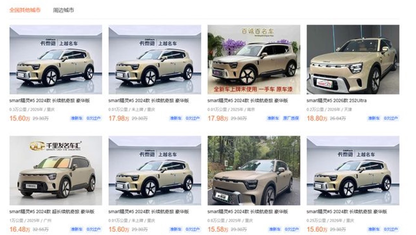Click the 18.80万 price on the Tianjin listing
The image size is (416, 235).
[317, 118]
